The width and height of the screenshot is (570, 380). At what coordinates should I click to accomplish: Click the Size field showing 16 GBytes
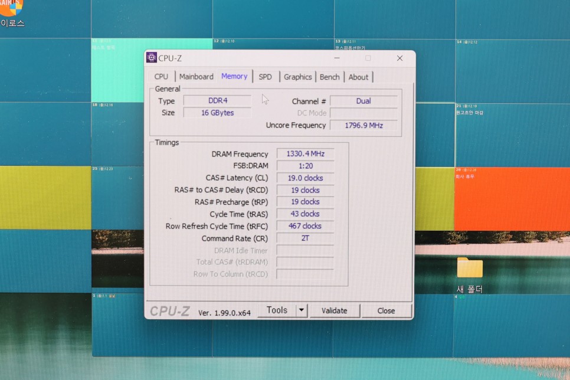(217, 113)
